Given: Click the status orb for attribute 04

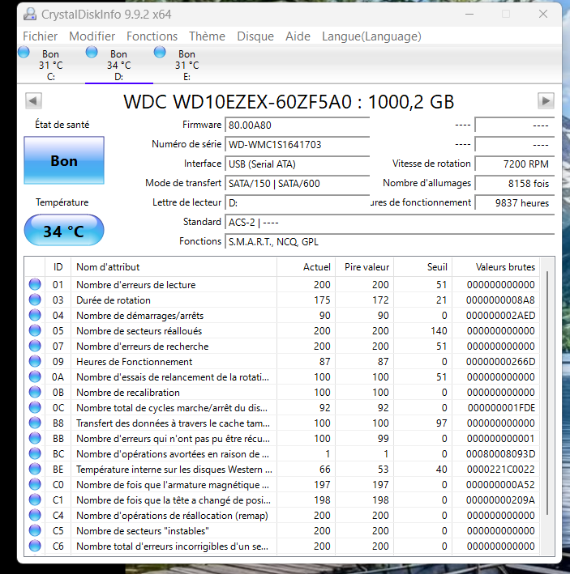Looking at the screenshot, I should click(35, 315).
